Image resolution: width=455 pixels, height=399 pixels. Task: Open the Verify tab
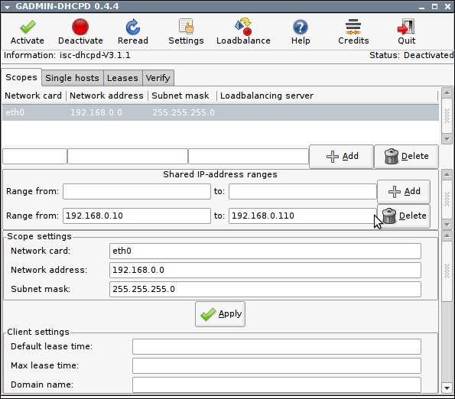[x=158, y=78]
